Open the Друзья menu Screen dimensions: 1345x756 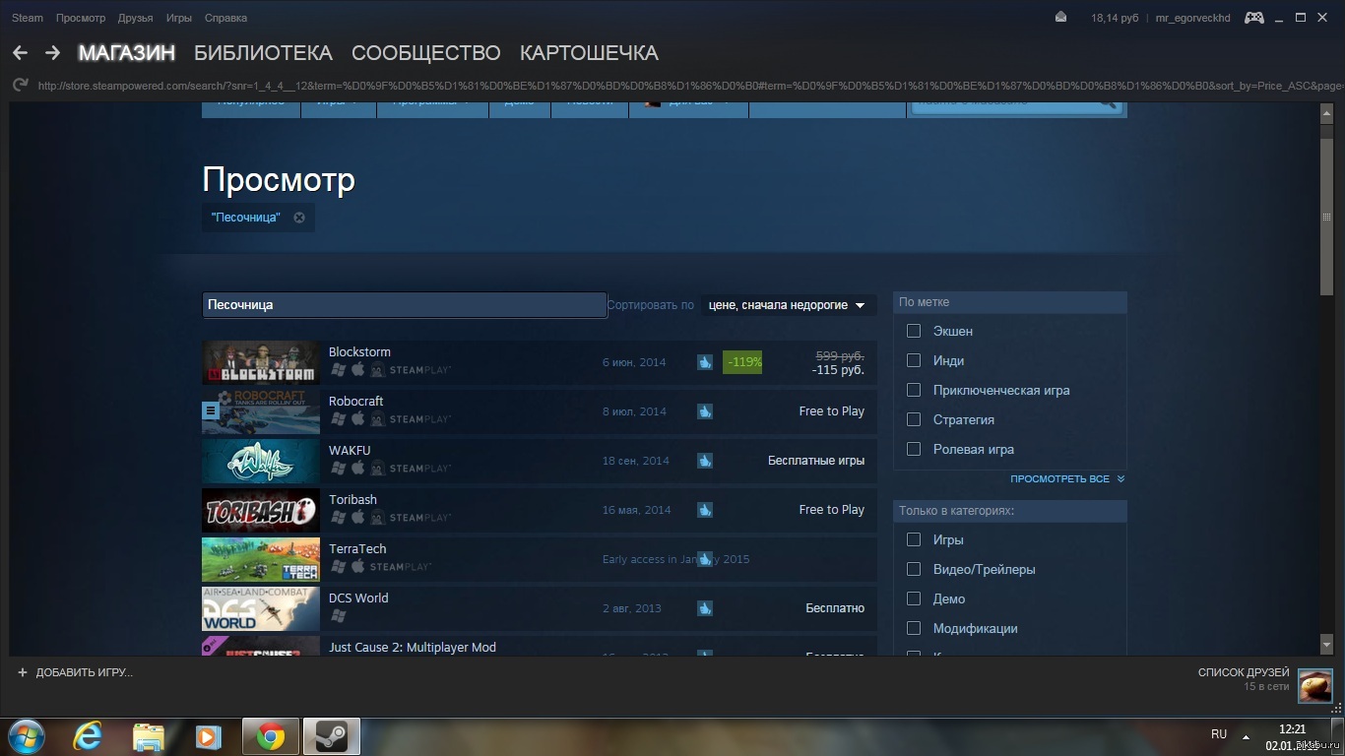tap(135, 18)
